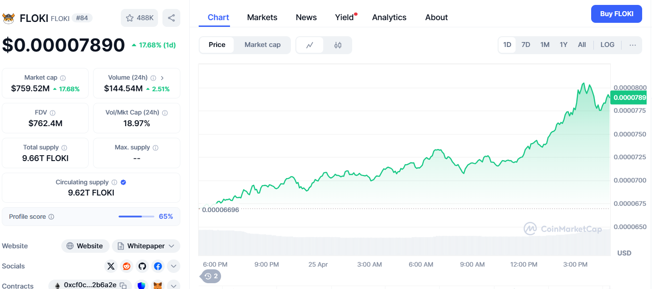
Task: Open FLOKI's X (Twitter) profile
Action: click(111, 266)
